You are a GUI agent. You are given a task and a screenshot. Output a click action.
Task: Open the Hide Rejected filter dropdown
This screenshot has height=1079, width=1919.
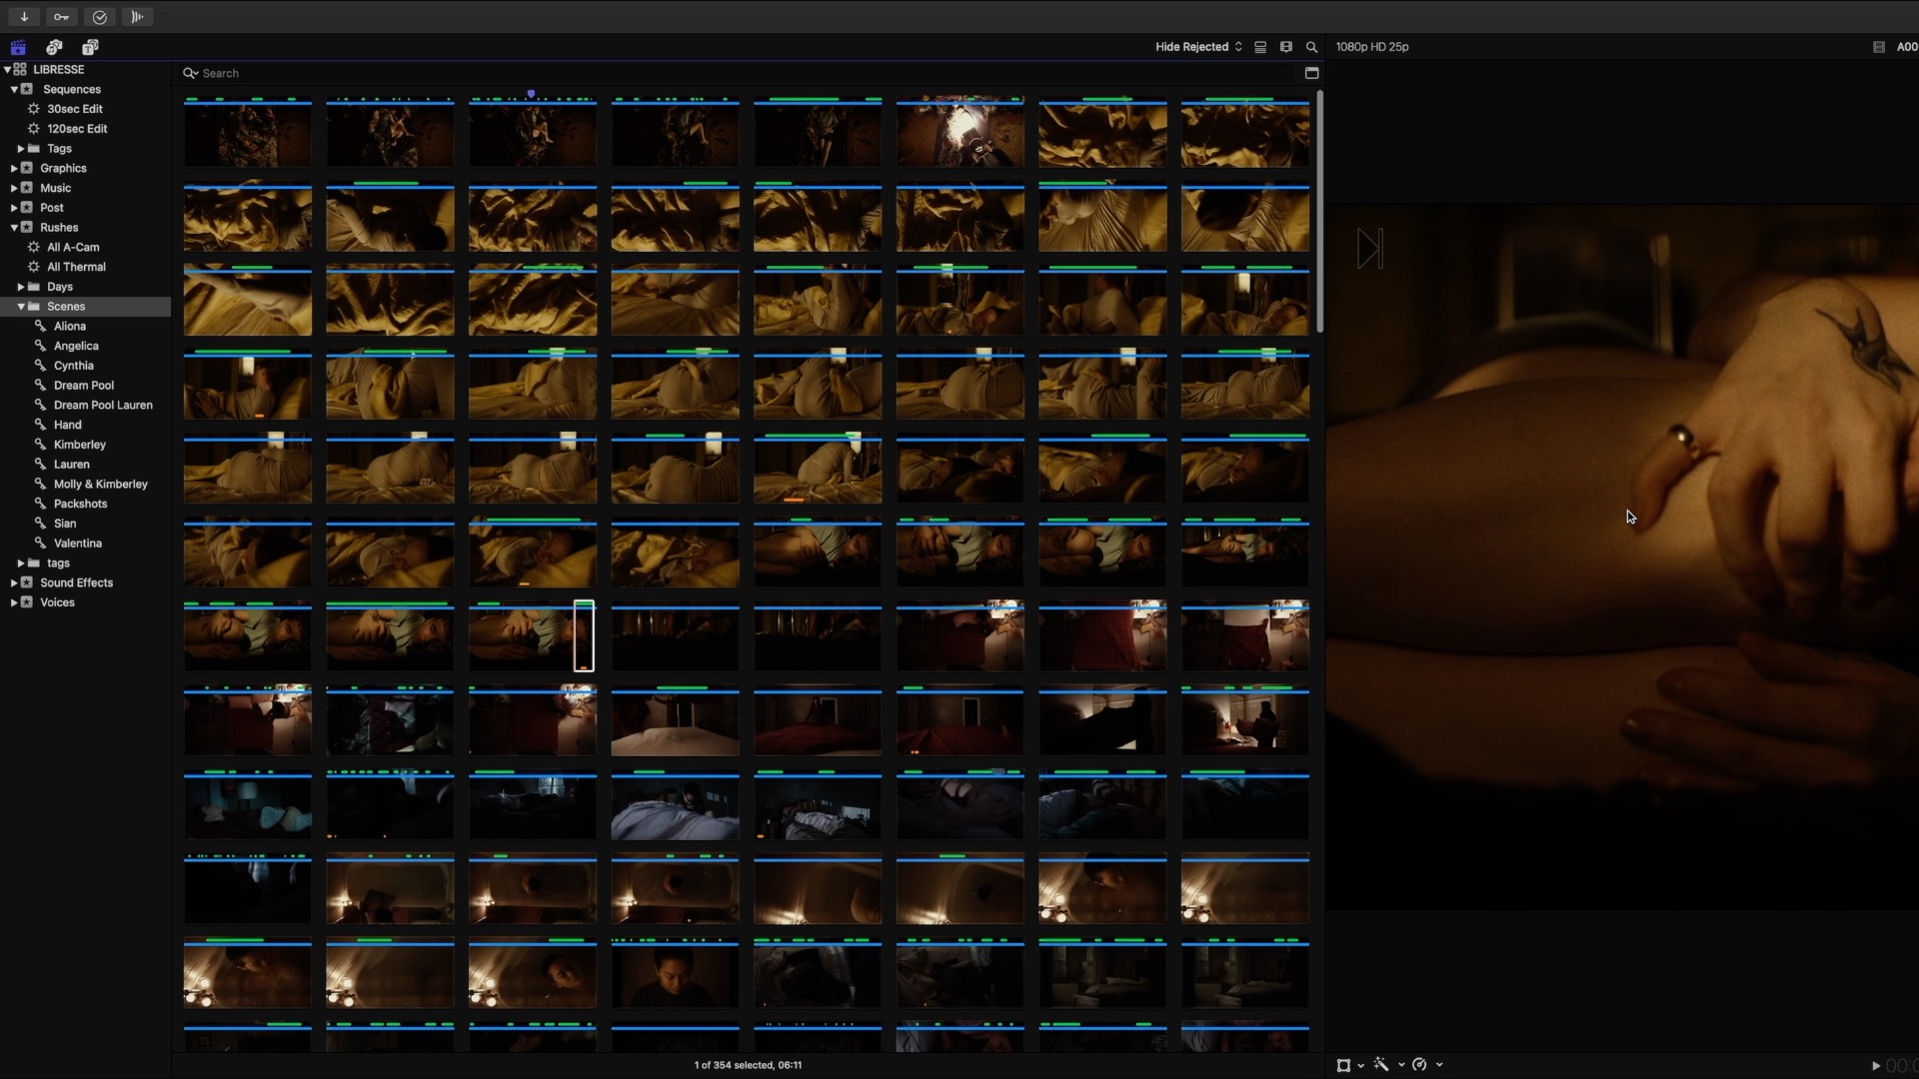[1197, 47]
